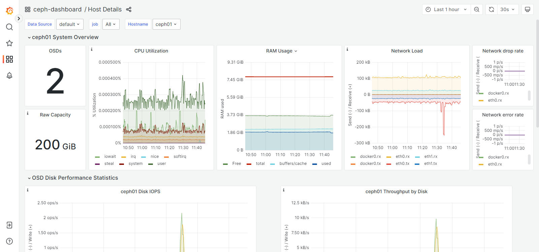Viewport: 539px width, 252px height.
Task: Open the job All dropdown
Action: [110, 24]
